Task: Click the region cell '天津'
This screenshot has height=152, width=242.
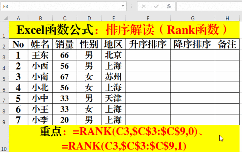Action: pyautogui.click(x=113, y=98)
